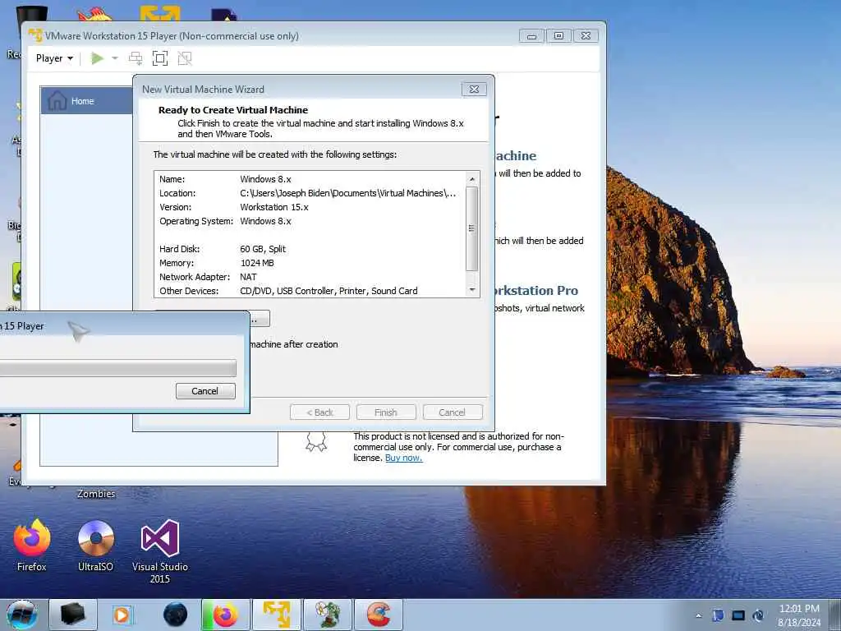This screenshot has width=841, height=631.
Task: Select the Home item in VMware sidebar
Action: (87, 100)
